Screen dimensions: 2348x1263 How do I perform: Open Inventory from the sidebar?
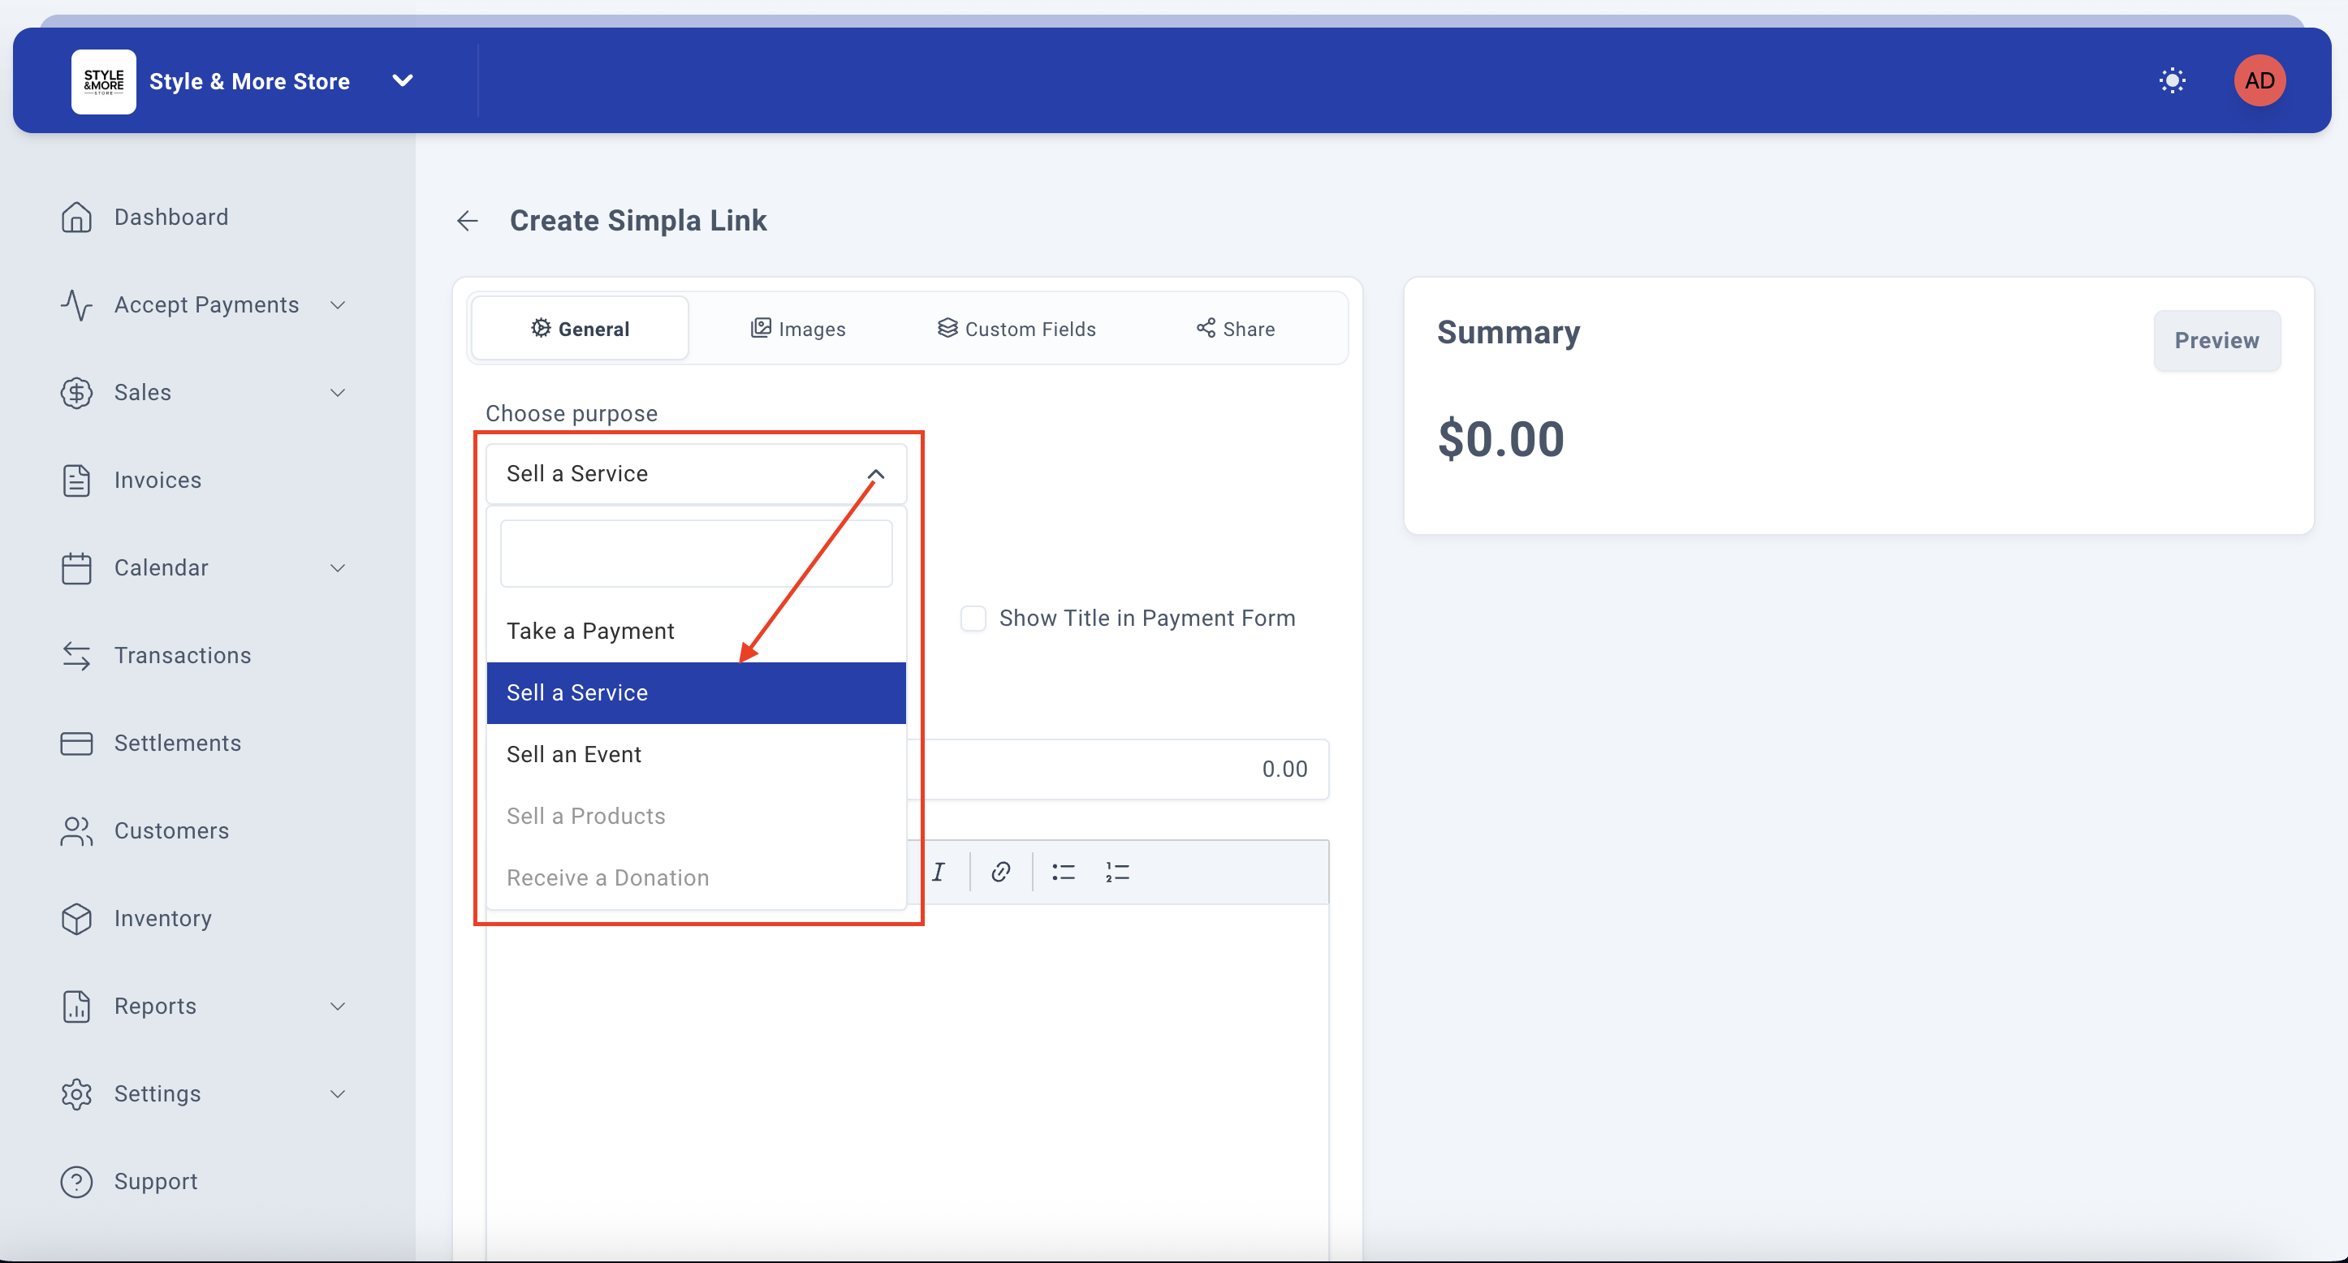[x=162, y=919]
